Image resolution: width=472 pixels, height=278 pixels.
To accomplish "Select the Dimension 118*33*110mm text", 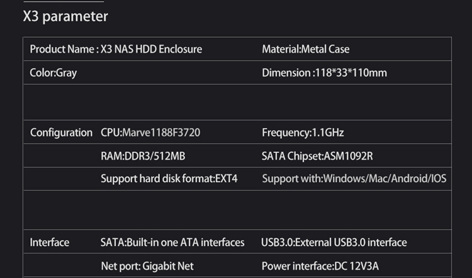I will pyautogui.click(x=324, y=73).
